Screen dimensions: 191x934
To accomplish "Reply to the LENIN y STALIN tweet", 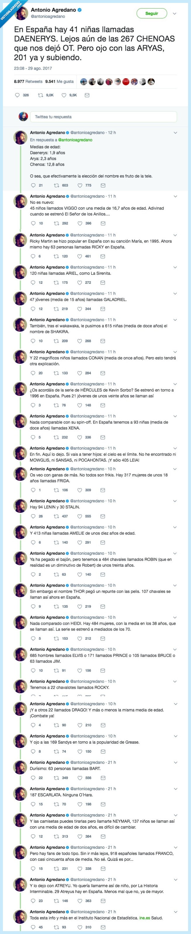I will point(33,516).
